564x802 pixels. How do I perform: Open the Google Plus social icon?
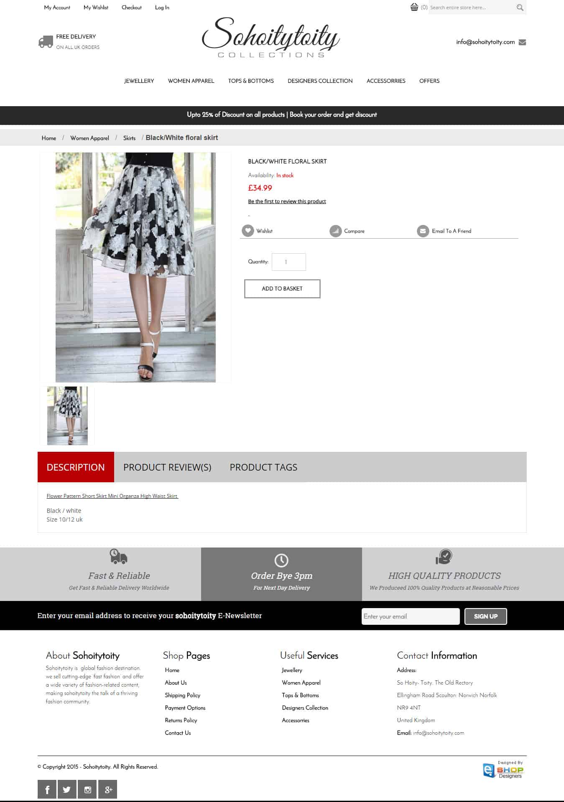click(x=108, y=789)
